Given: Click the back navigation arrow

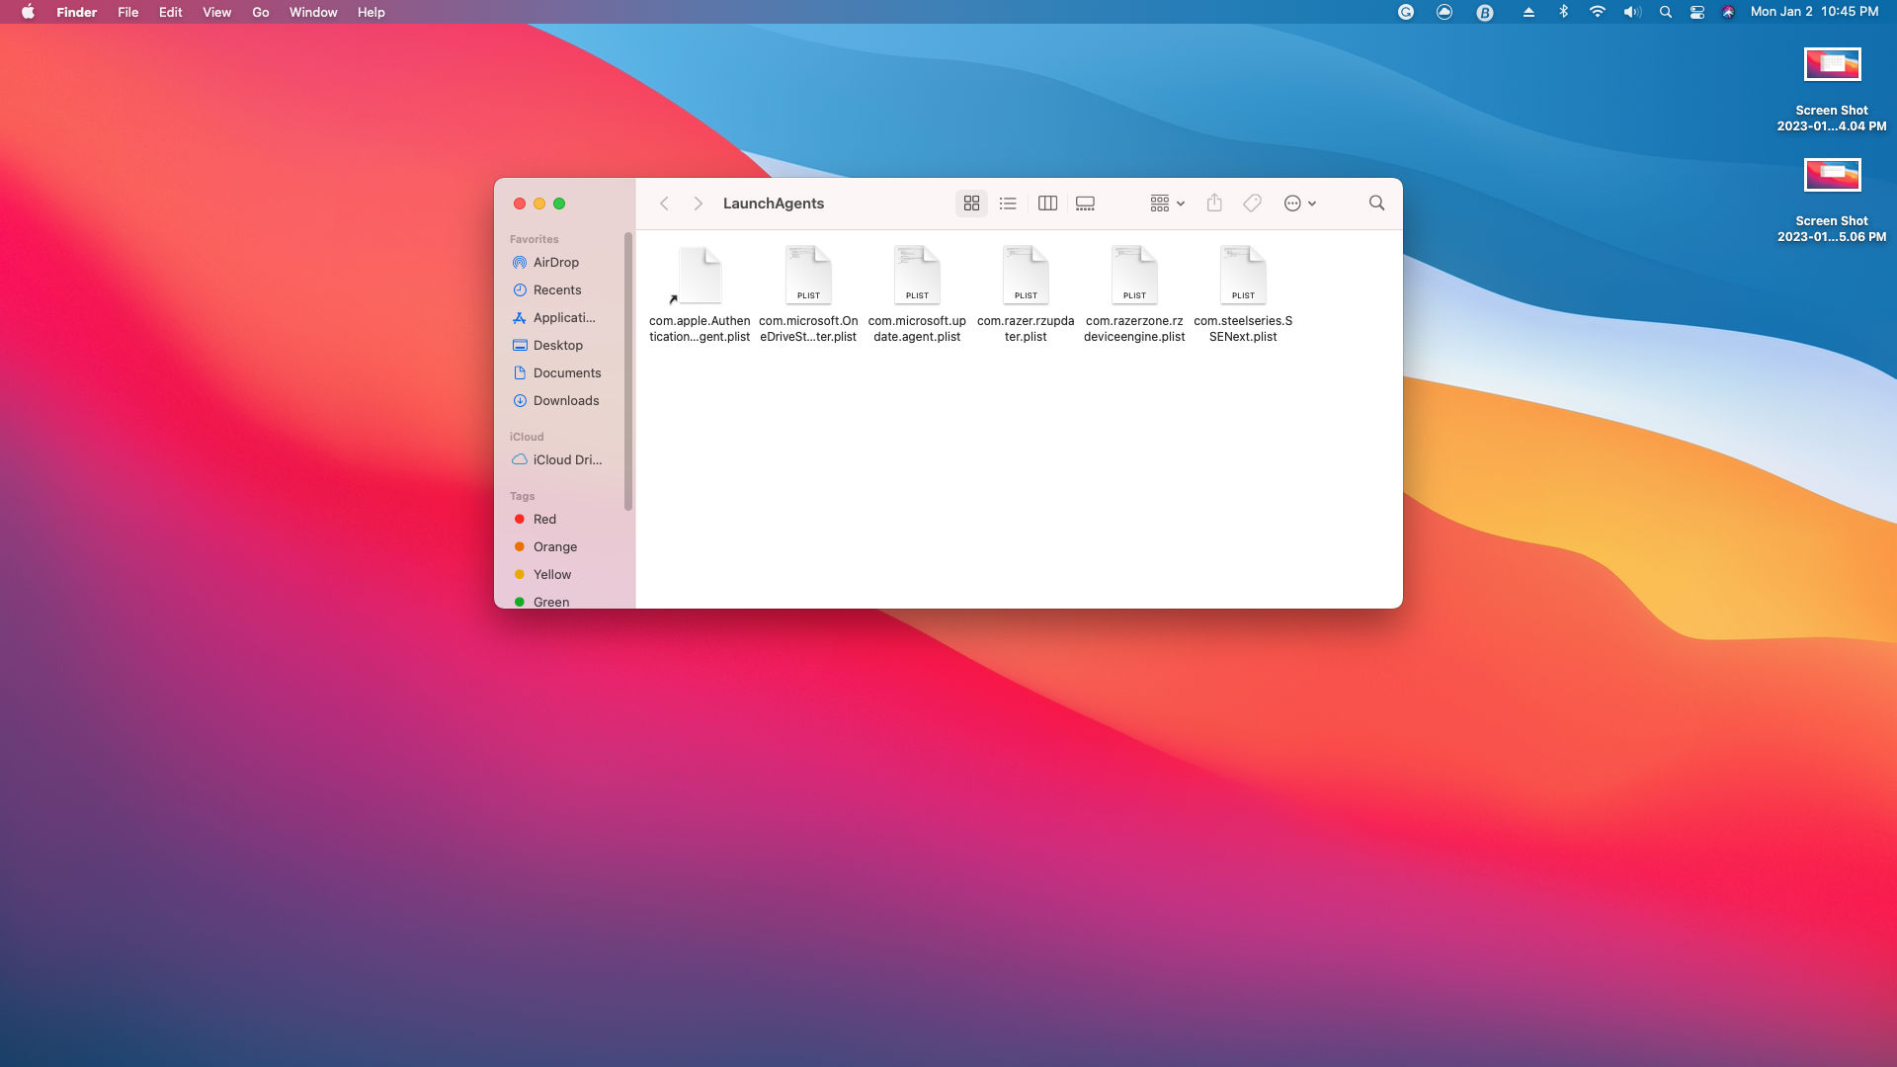Looking at the screenshot, I should pos(665,204).
